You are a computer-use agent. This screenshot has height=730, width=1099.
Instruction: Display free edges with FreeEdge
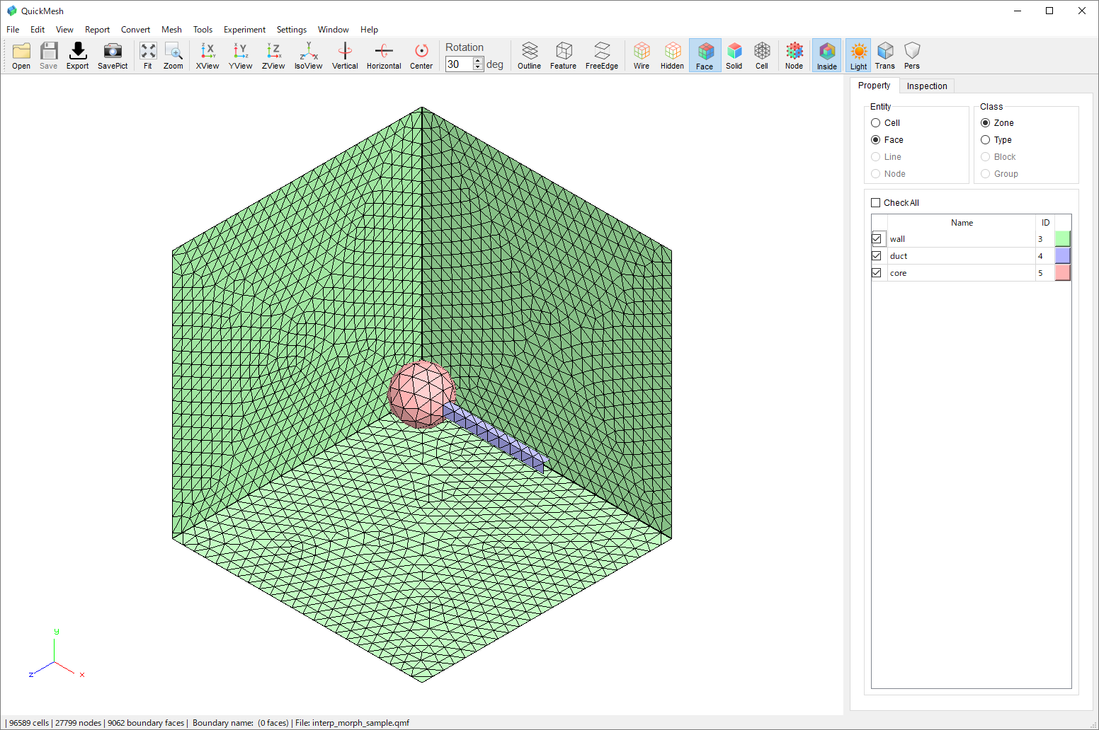(601, 54)
